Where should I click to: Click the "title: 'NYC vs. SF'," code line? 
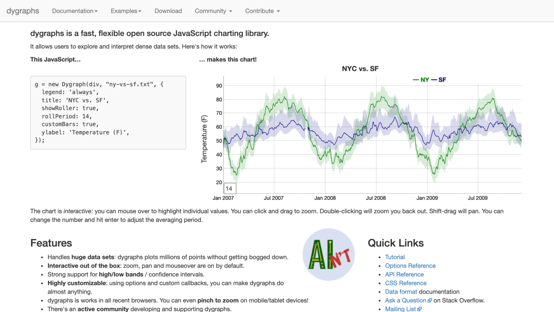tap(75, 100)
